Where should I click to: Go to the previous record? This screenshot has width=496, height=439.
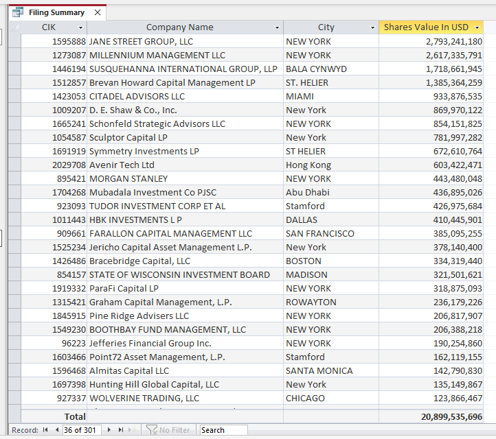(57, 430)
